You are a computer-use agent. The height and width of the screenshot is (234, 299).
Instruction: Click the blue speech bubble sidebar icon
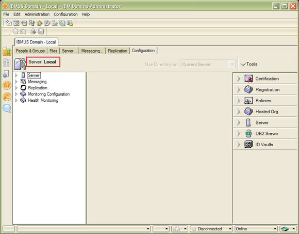pos(7,108)
